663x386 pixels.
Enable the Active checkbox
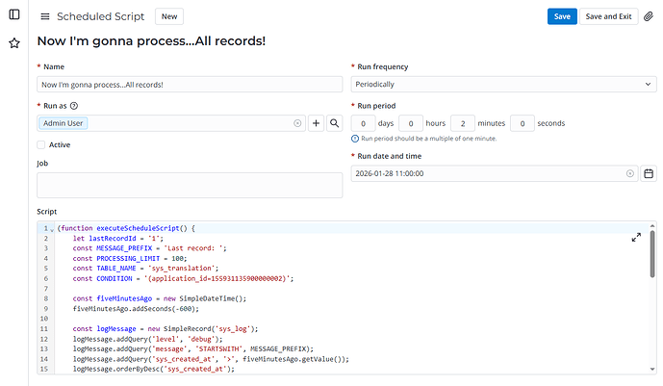pos(41,144)
